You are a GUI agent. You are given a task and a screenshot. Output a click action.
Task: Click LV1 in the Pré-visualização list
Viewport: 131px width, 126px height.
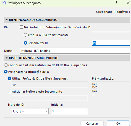[95, 84]
